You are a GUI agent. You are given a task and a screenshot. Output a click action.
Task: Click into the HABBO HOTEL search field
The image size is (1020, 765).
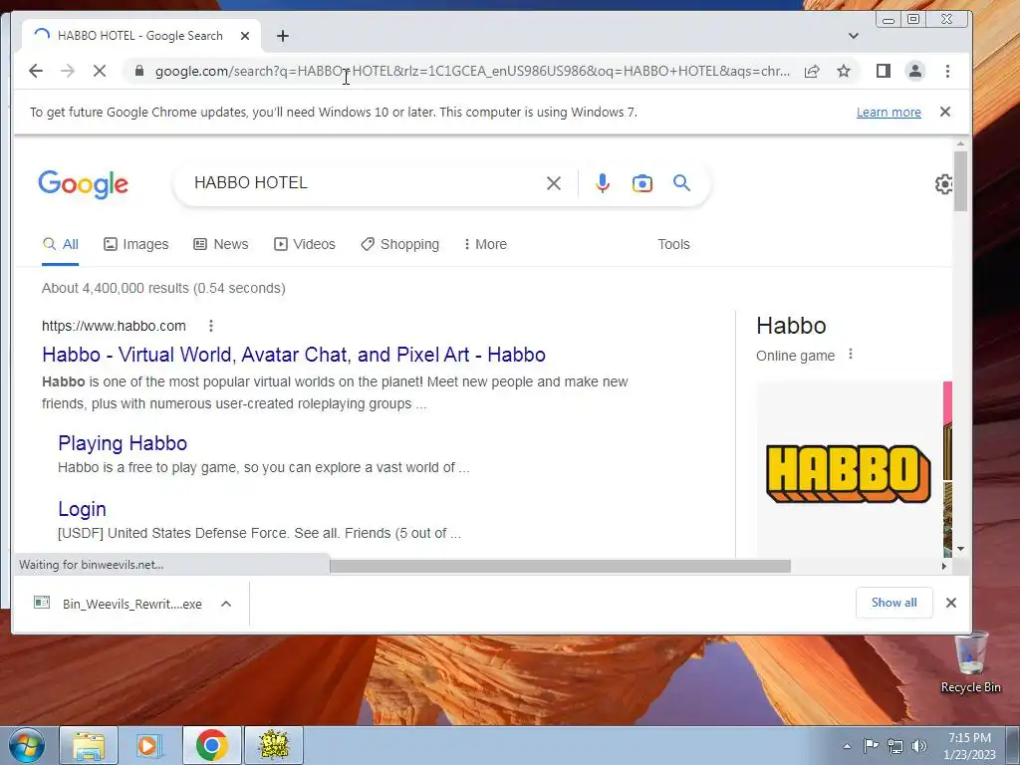pyautogui.click(x=365, y=183)
